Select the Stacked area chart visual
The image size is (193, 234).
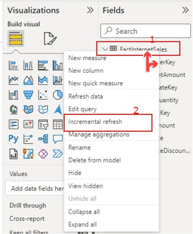point(43,80)
